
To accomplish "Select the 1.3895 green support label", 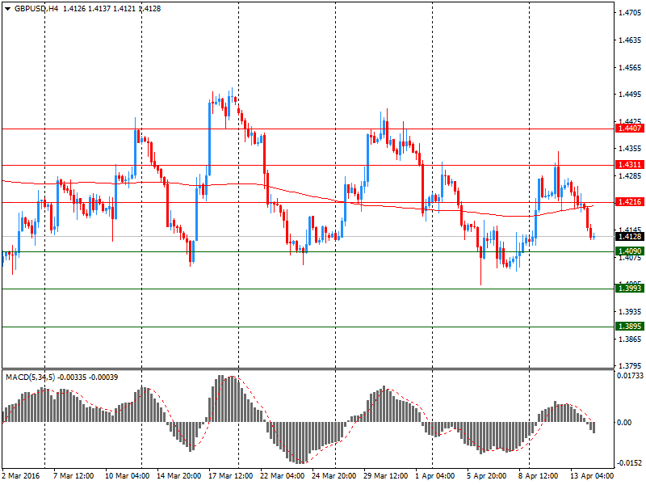I will 629,327.
